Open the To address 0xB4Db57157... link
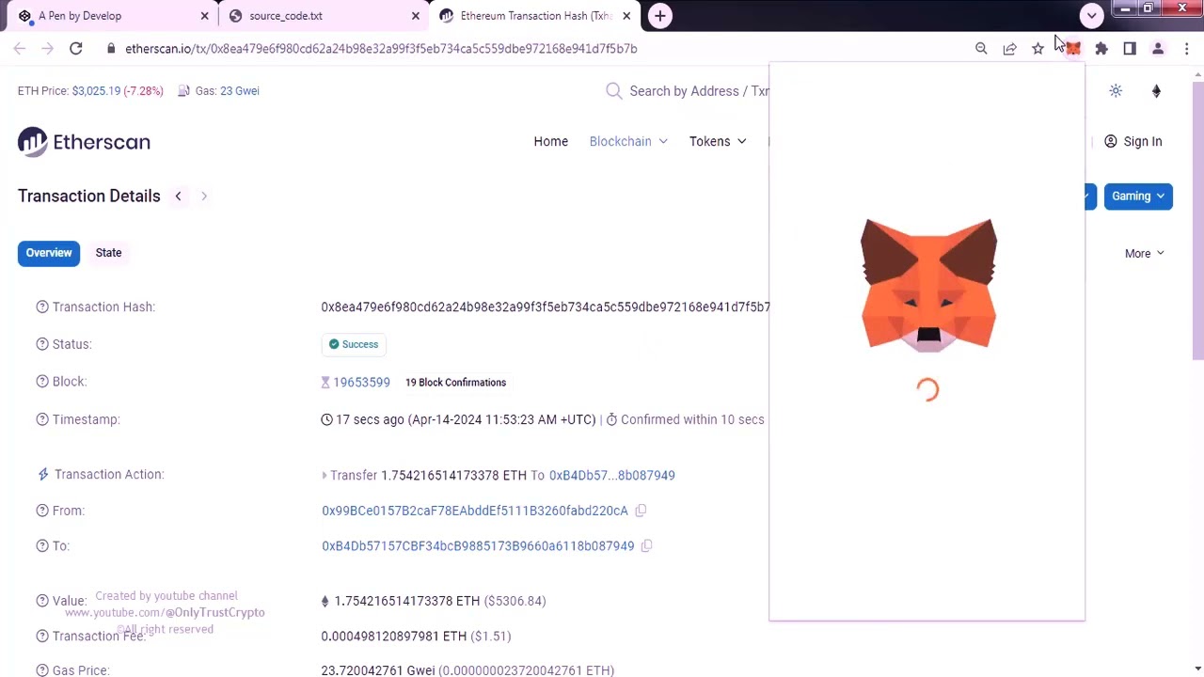Viewport: 1204px width, 677px height. point(478,546)
